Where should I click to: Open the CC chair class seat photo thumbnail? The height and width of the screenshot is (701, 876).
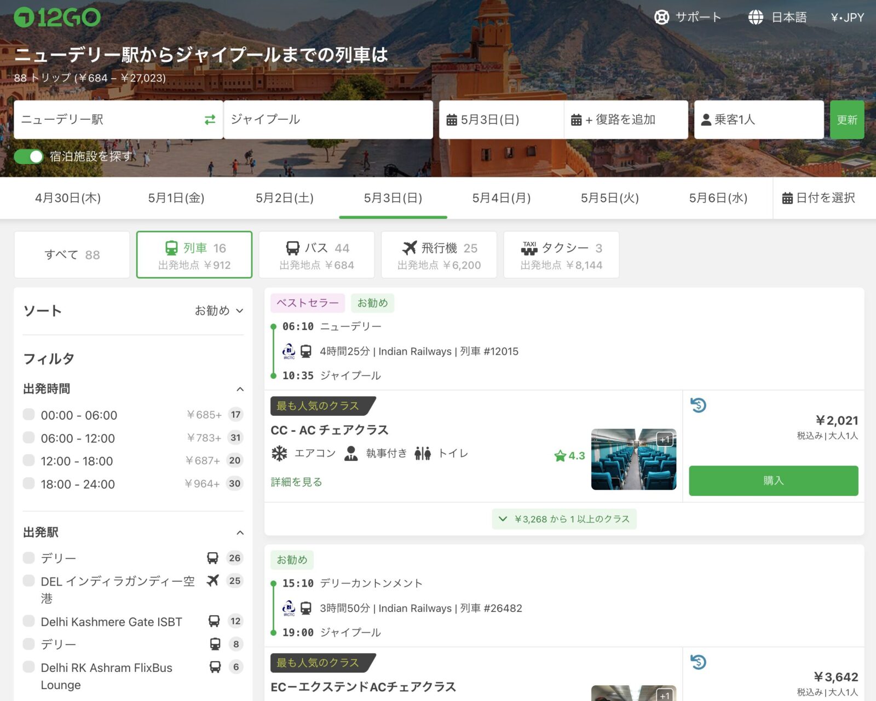pos(633,459)
